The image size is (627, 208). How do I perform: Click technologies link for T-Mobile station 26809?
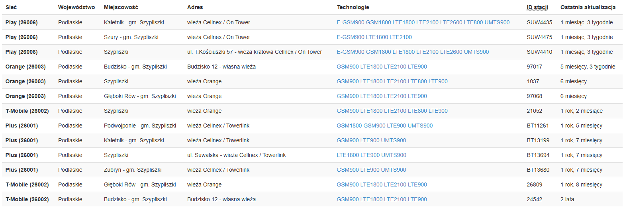pyautogui.click(x=382, y=184)
